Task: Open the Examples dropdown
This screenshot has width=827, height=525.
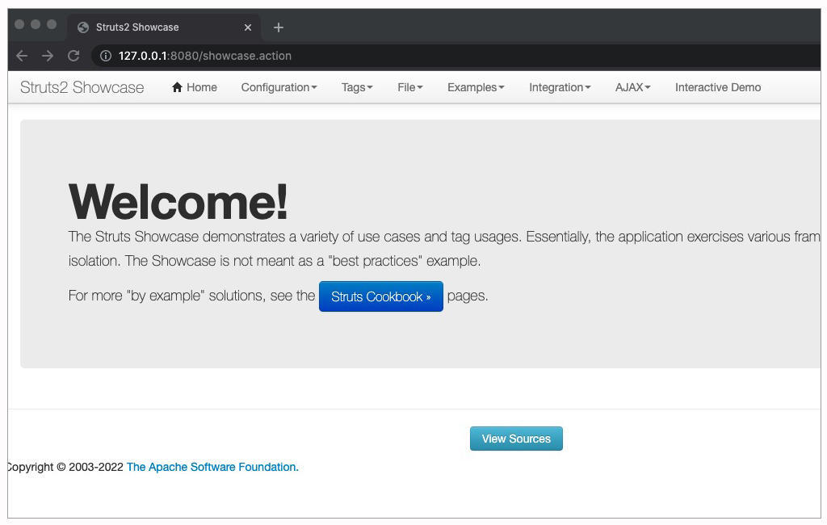Action: click(x=476, y=87)
